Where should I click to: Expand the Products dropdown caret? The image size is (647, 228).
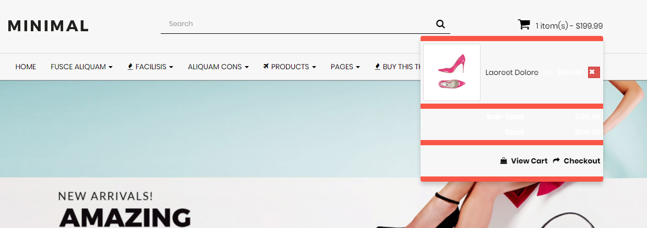pos(314,67)
